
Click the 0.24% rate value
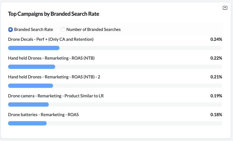click(x=216, y=39)
